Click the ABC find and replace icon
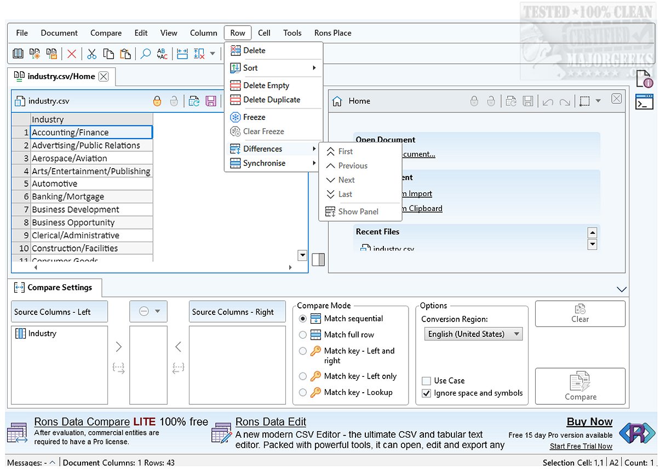 tap(162, 54)
